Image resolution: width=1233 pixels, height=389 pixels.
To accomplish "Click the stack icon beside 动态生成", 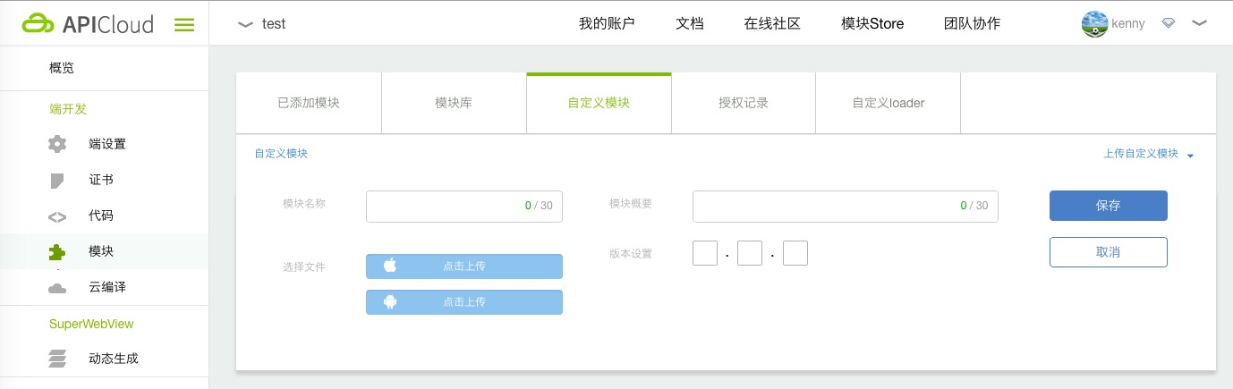I will pos(57,359).
